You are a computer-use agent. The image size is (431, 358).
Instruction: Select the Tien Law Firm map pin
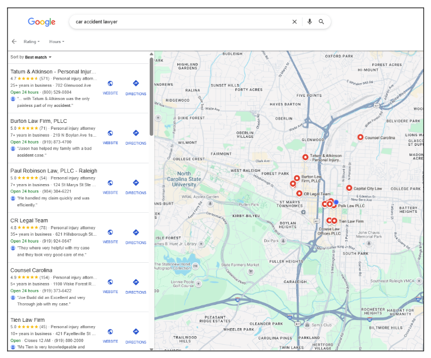point(334,221)
